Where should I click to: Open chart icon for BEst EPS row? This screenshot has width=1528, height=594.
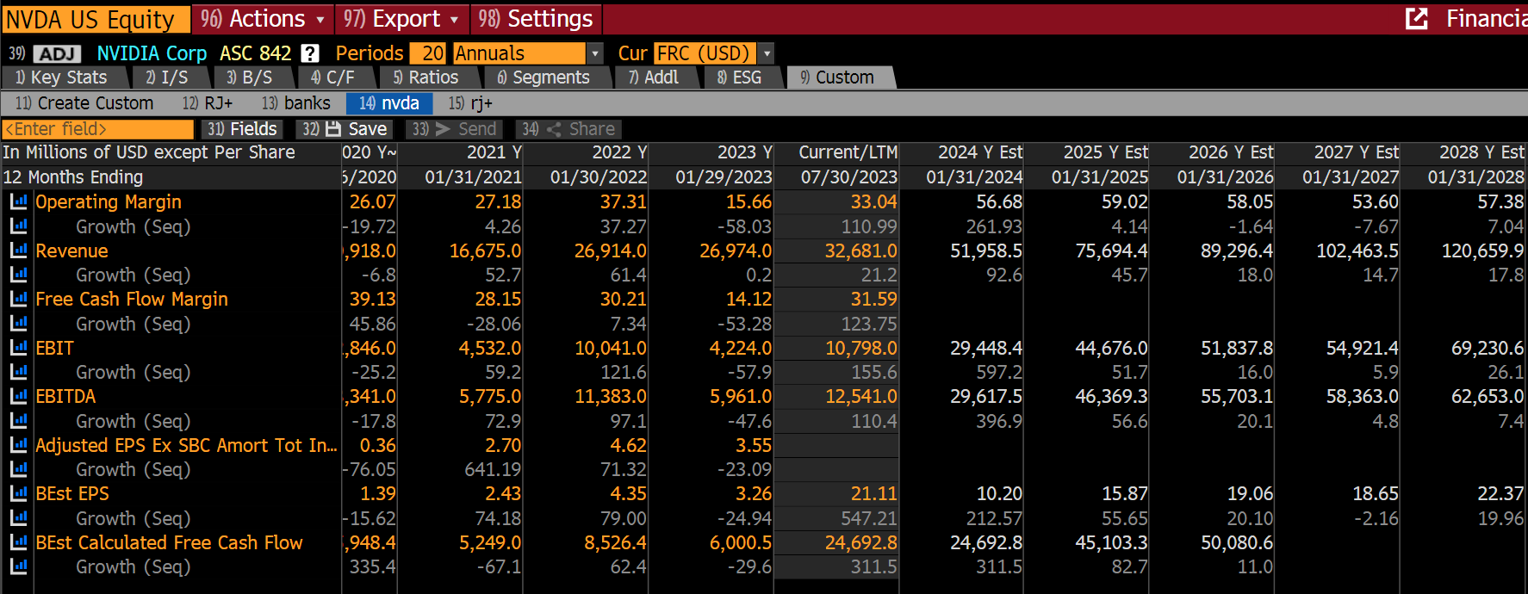click(x=18, y=493)
